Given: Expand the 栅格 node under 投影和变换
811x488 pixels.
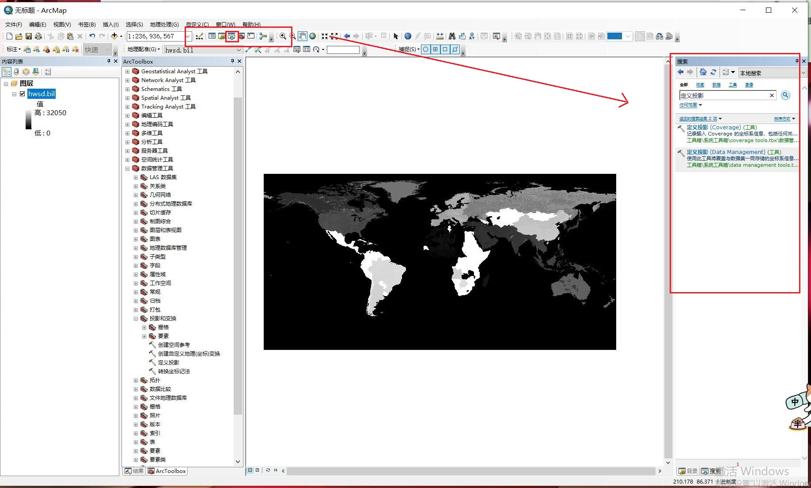Looking at the screenshot, I should pos(144,327).
